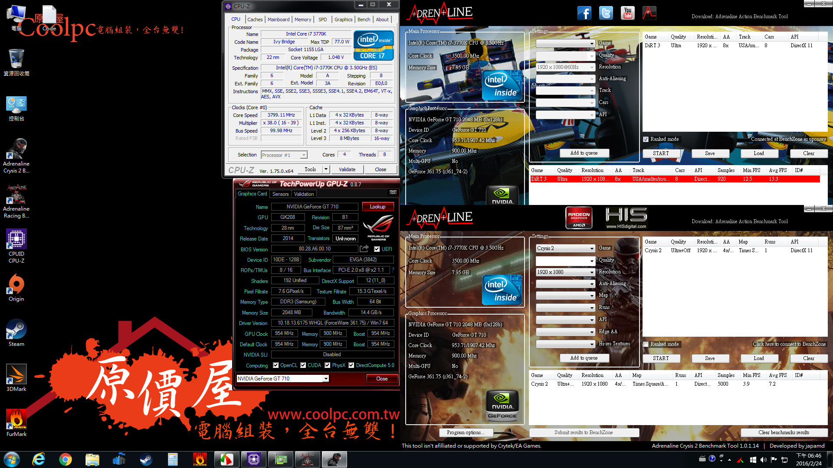Image resolution: width=833 pixels, height=468 pixels.
Task: Open Internet Explorer from taskbar
Action: pyautogui.click(x=39, y=459)
